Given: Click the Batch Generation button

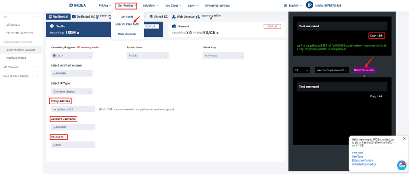Looking at the screenshot, I should 365,70.
